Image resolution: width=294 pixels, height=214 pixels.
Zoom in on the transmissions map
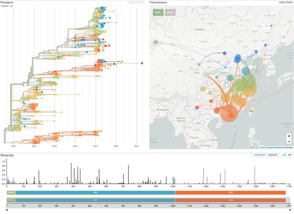[289, 136]
